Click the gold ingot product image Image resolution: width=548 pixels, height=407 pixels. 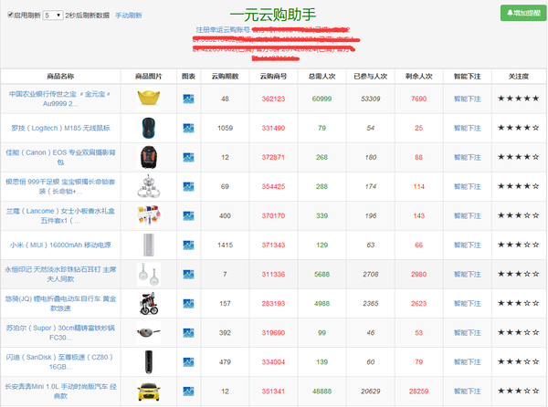149,99
